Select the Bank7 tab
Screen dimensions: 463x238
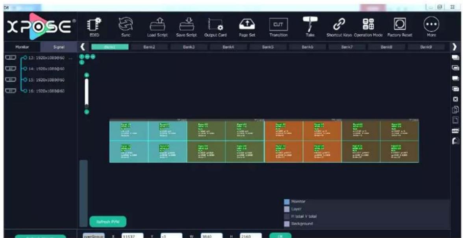pyautogui.click(x=347, y=47)
